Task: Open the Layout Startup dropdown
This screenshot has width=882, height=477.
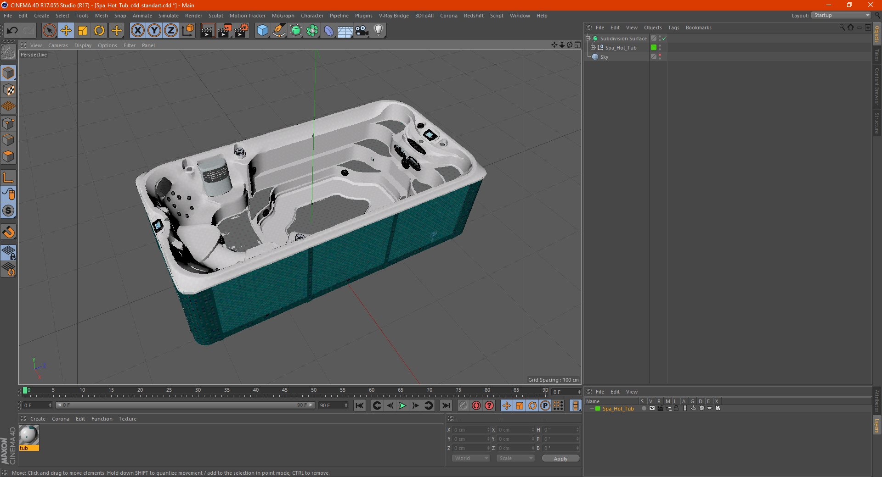Action: 841,15
